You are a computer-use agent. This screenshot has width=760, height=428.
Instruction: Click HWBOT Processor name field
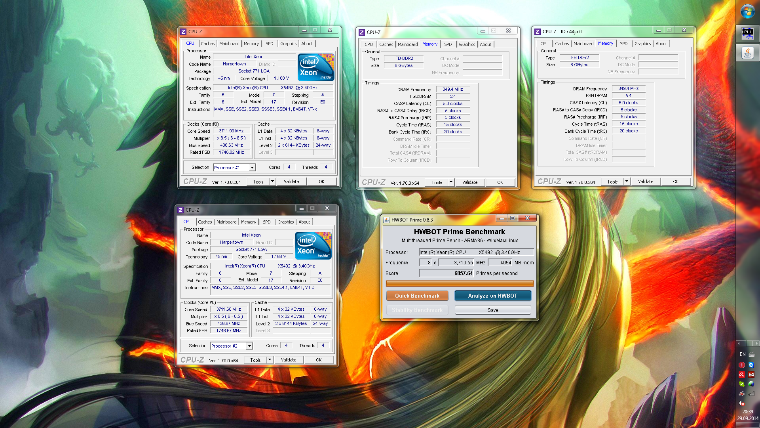coord(476,252)
